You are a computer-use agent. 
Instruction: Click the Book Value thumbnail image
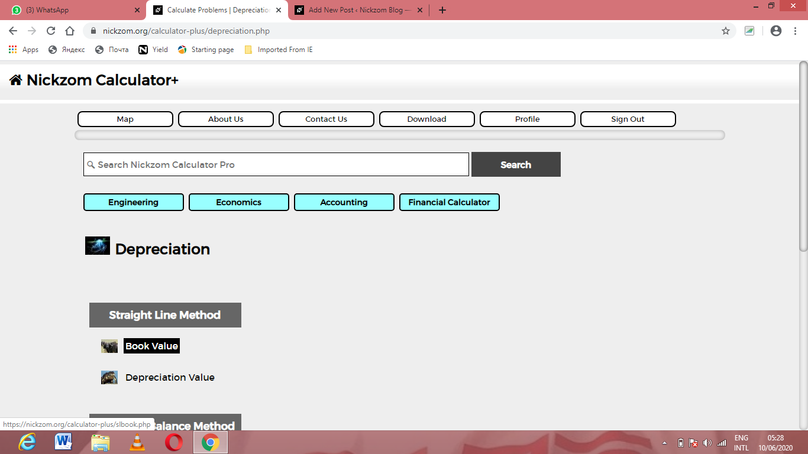[x=109, y=346]
